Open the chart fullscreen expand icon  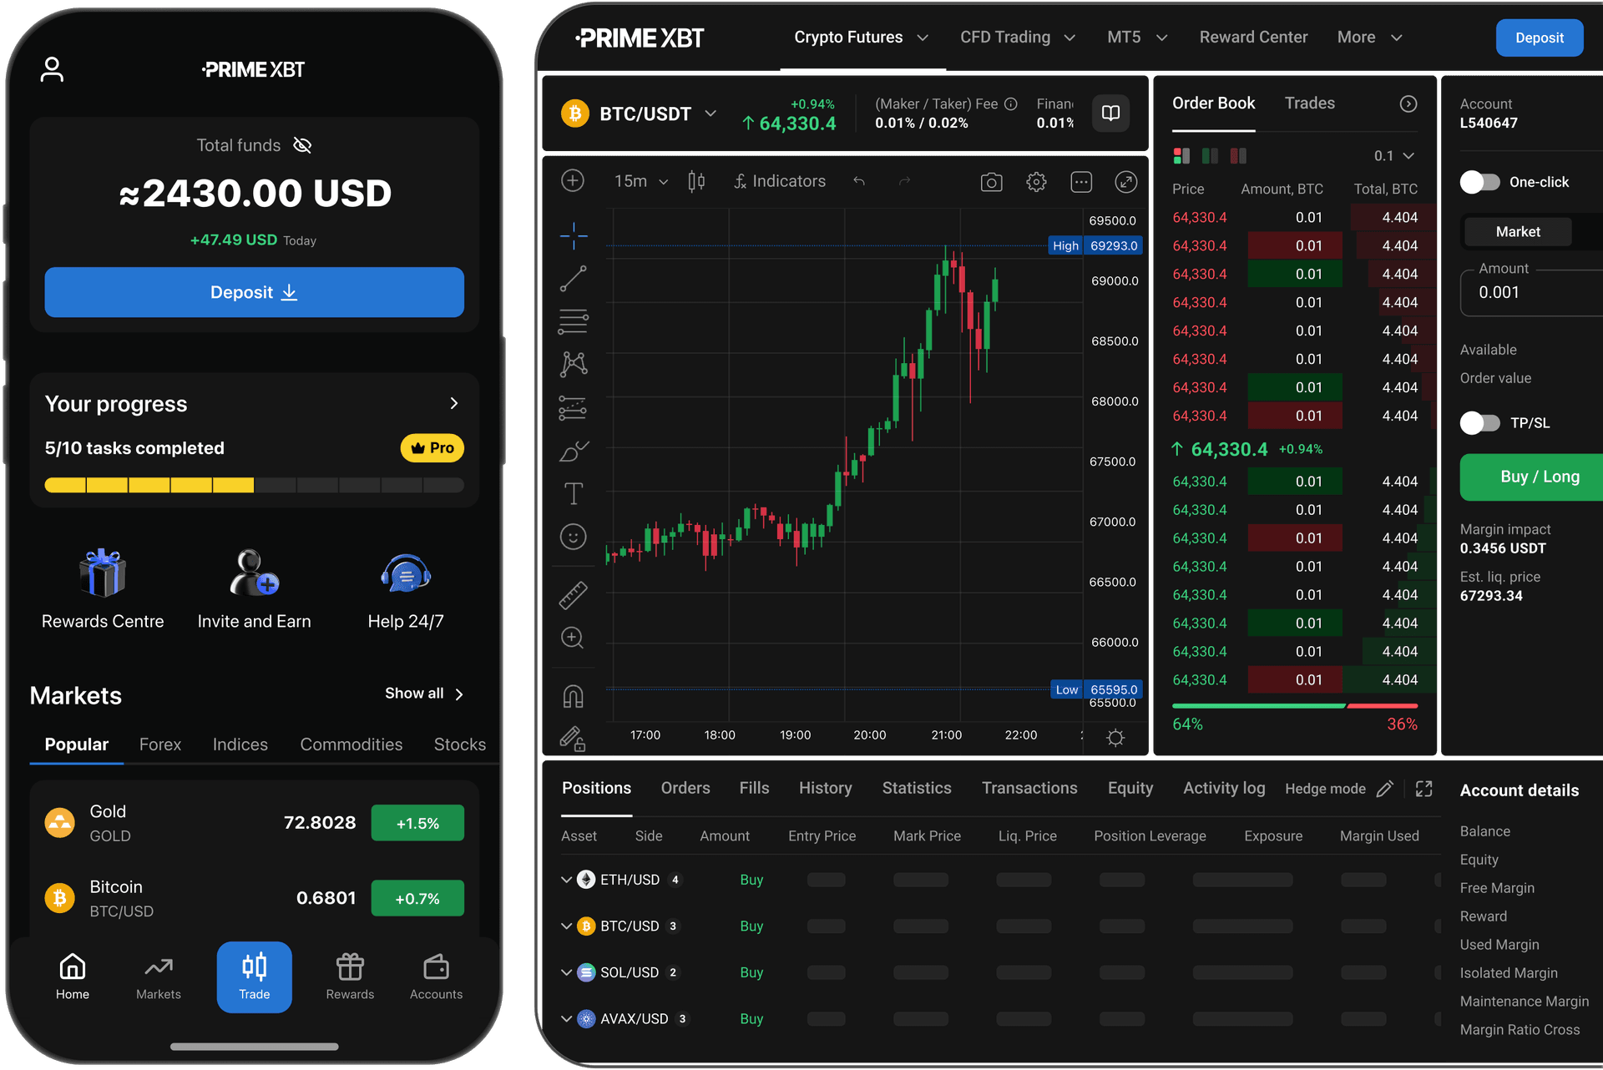tap(1125, 182)
